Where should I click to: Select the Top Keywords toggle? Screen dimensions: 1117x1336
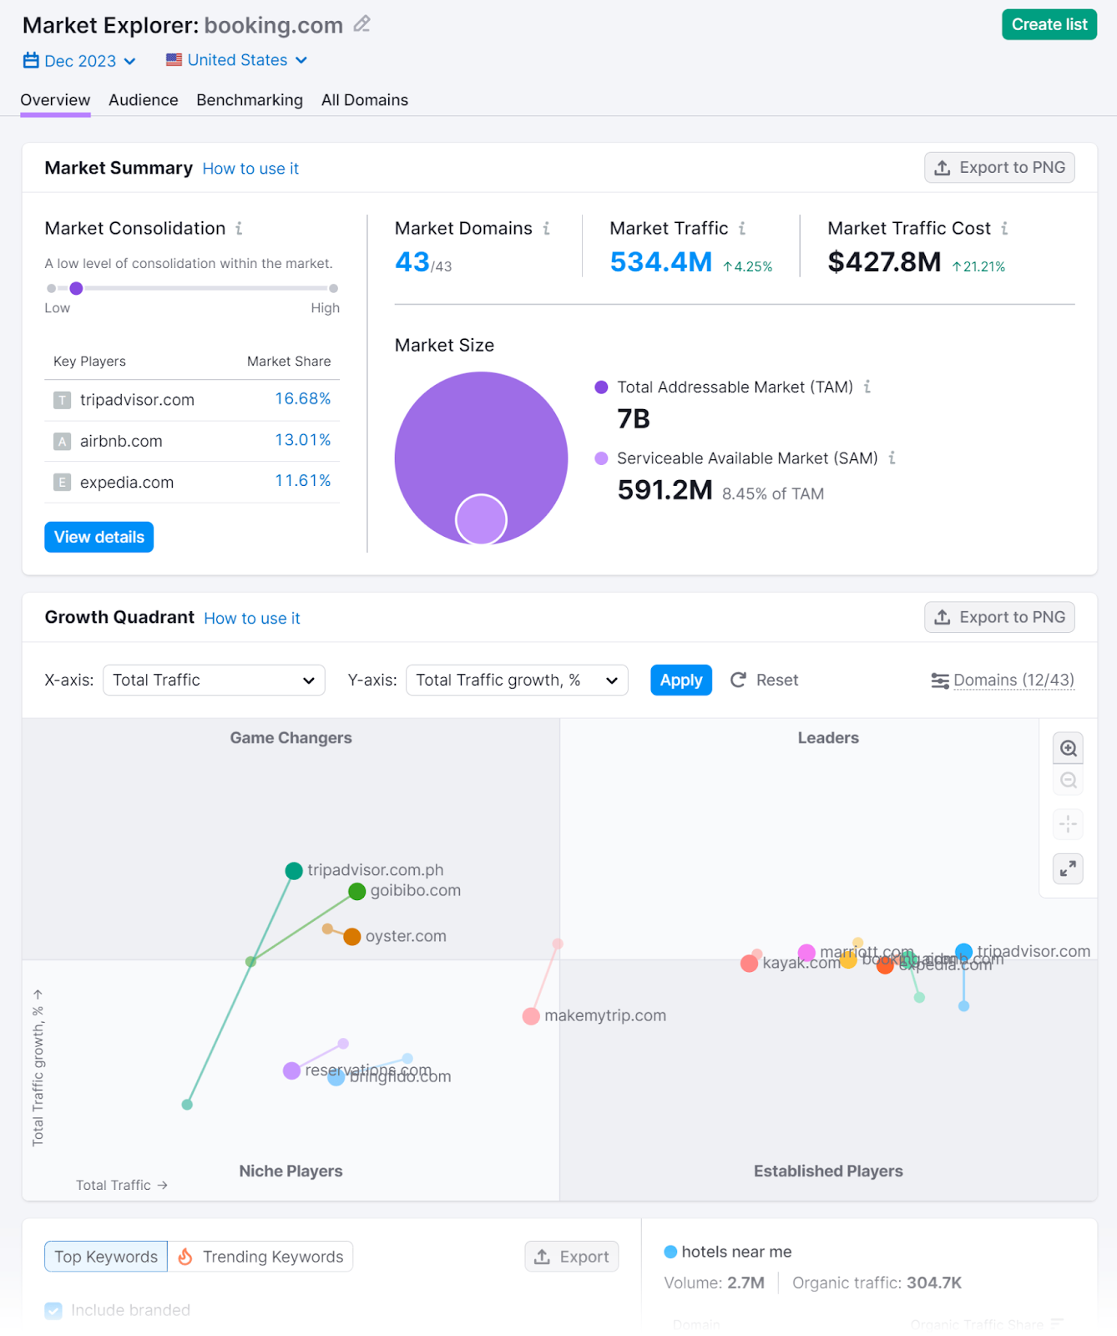(x=106, y=1257)
